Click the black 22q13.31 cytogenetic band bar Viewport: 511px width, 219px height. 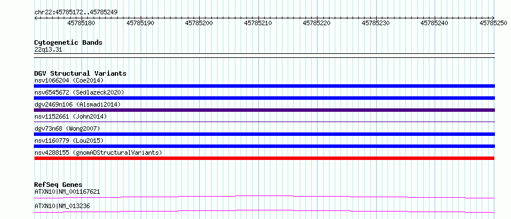point(264,56)
